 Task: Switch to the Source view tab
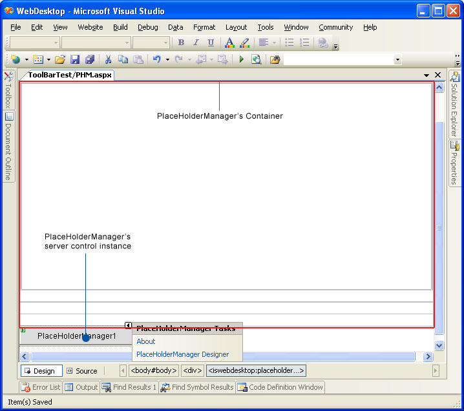tap(81, 371)
